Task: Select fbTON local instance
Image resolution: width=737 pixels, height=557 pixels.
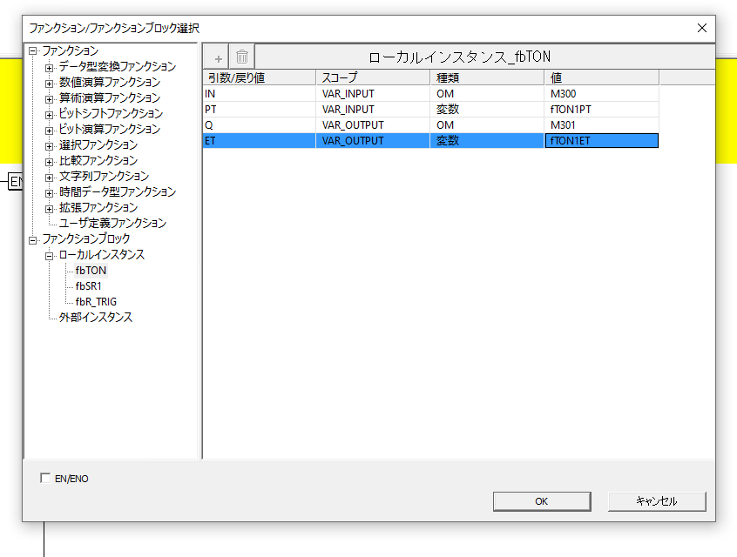Action: pyautogui.click(x=91, y=271)
